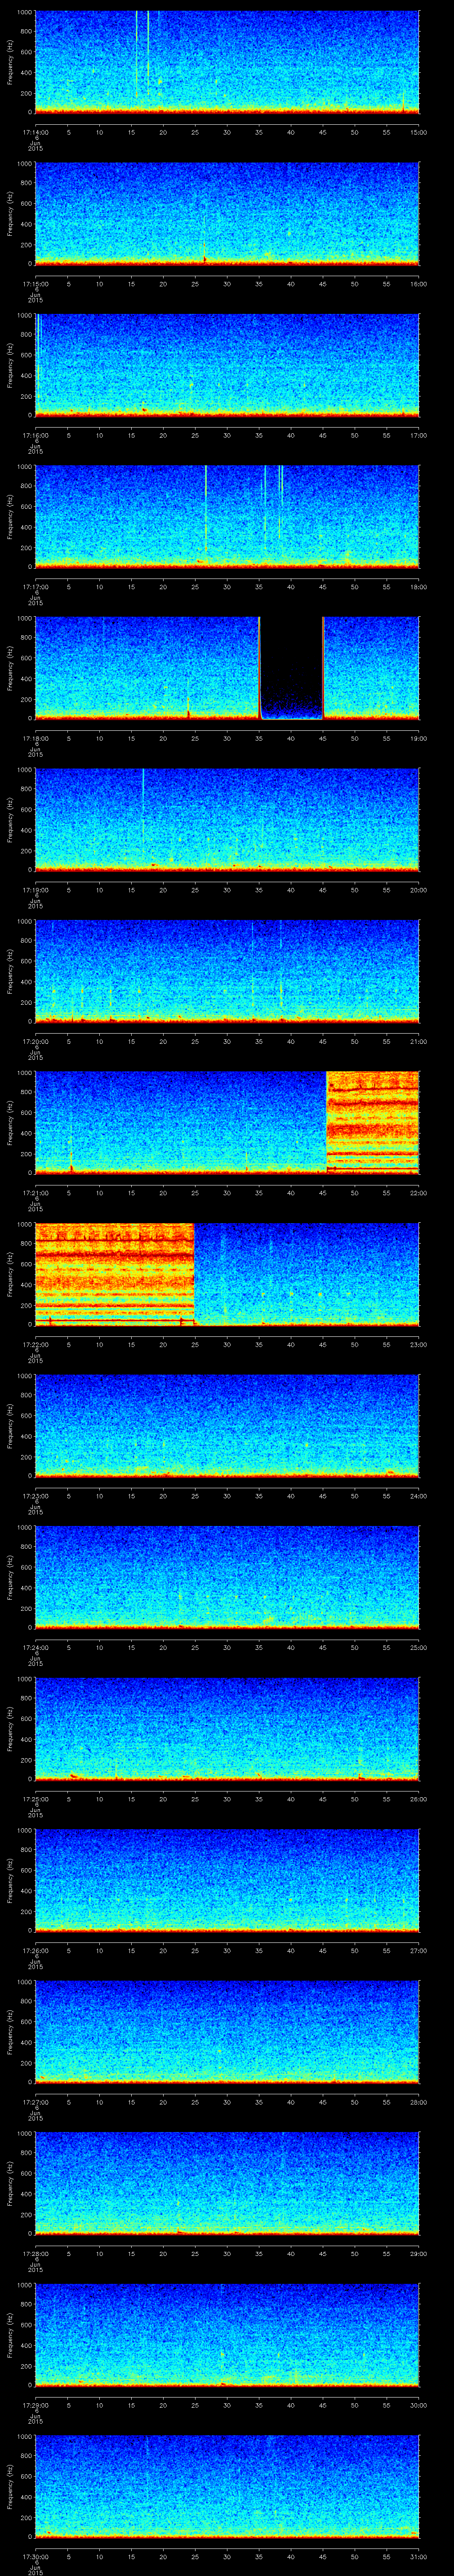Click the "17:15:00" start time label
Image resolution: width=454 pixels, height=2576 pixels.
[x=35, y=284]
